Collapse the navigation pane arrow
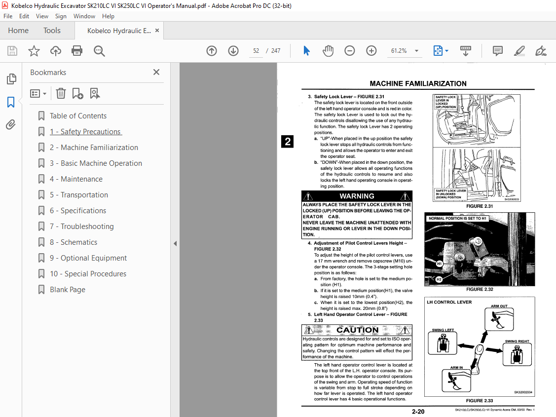 [175, 244]
